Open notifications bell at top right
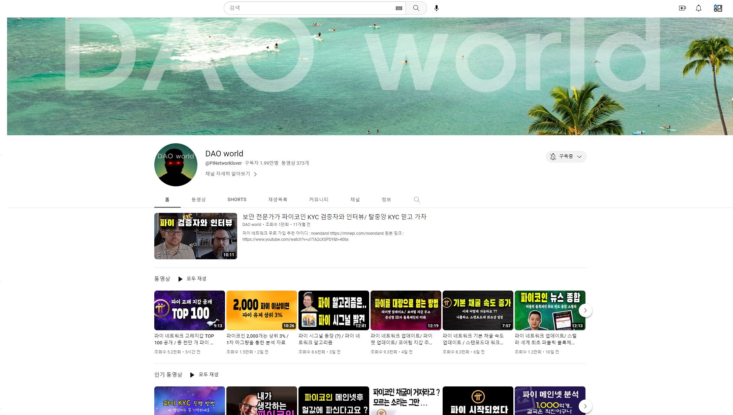This screenshot has width=733, height=415. click(x=699, y=8)
